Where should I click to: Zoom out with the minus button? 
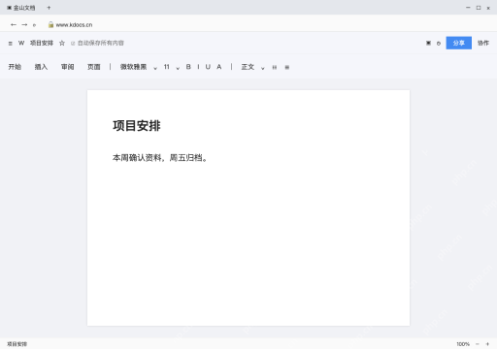point(477,344)
